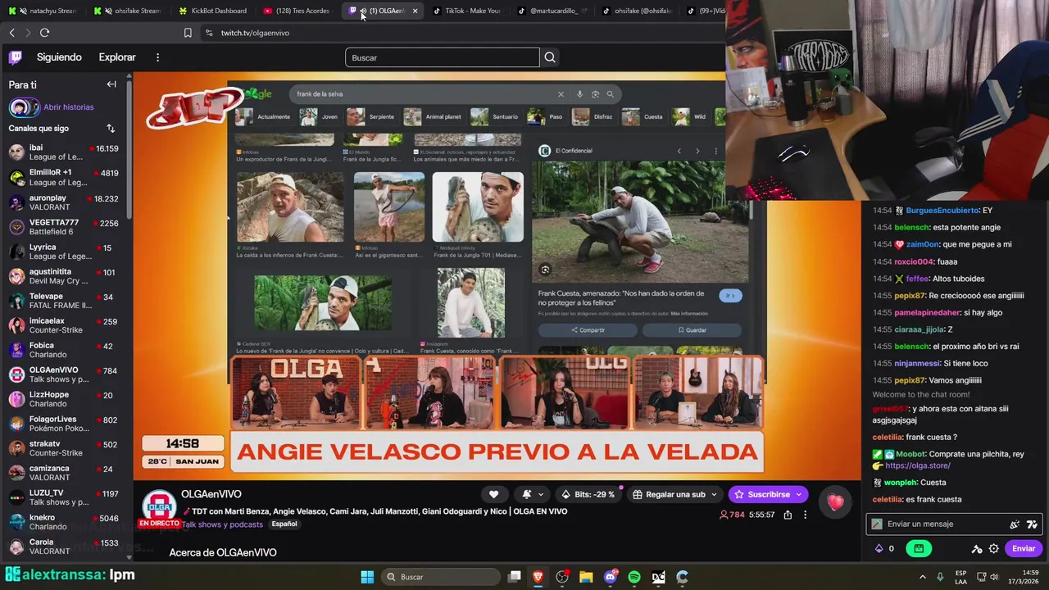Share the stream via share icon
Viewport: 1049px width, 590px height.
click(x=788, y=515)
